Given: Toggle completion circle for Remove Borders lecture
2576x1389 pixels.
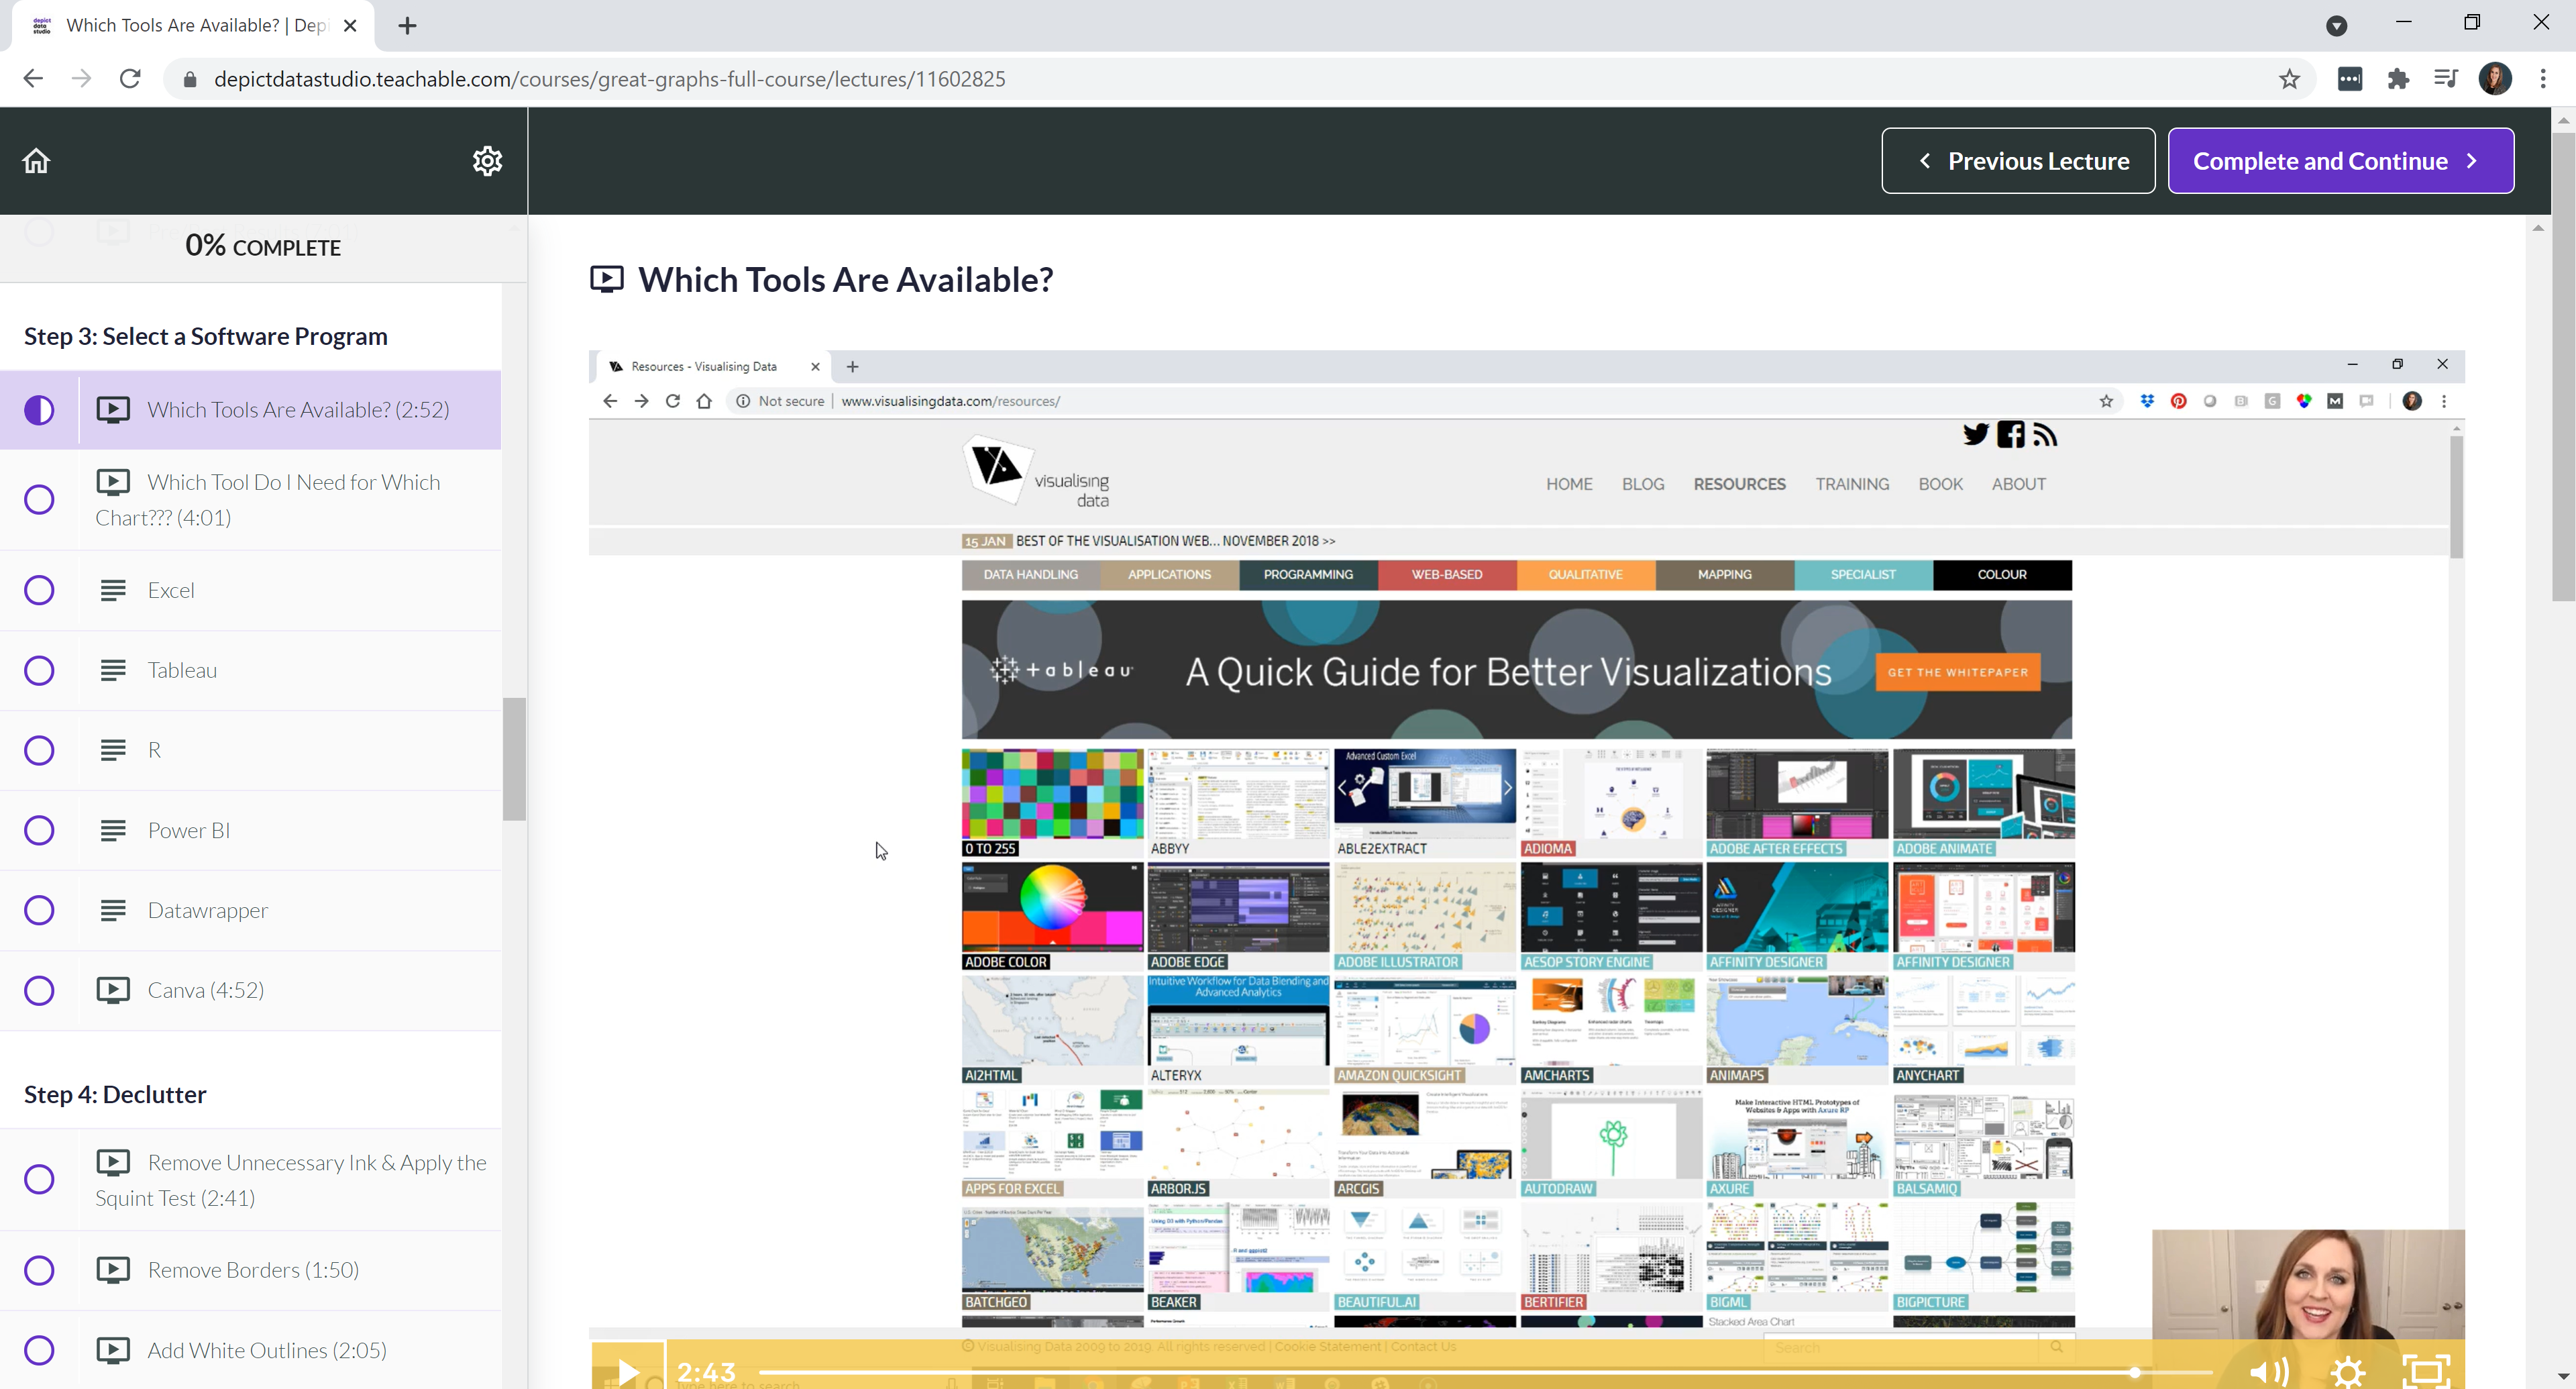Looking at the screenshot, I should [x=39, y=1271].
